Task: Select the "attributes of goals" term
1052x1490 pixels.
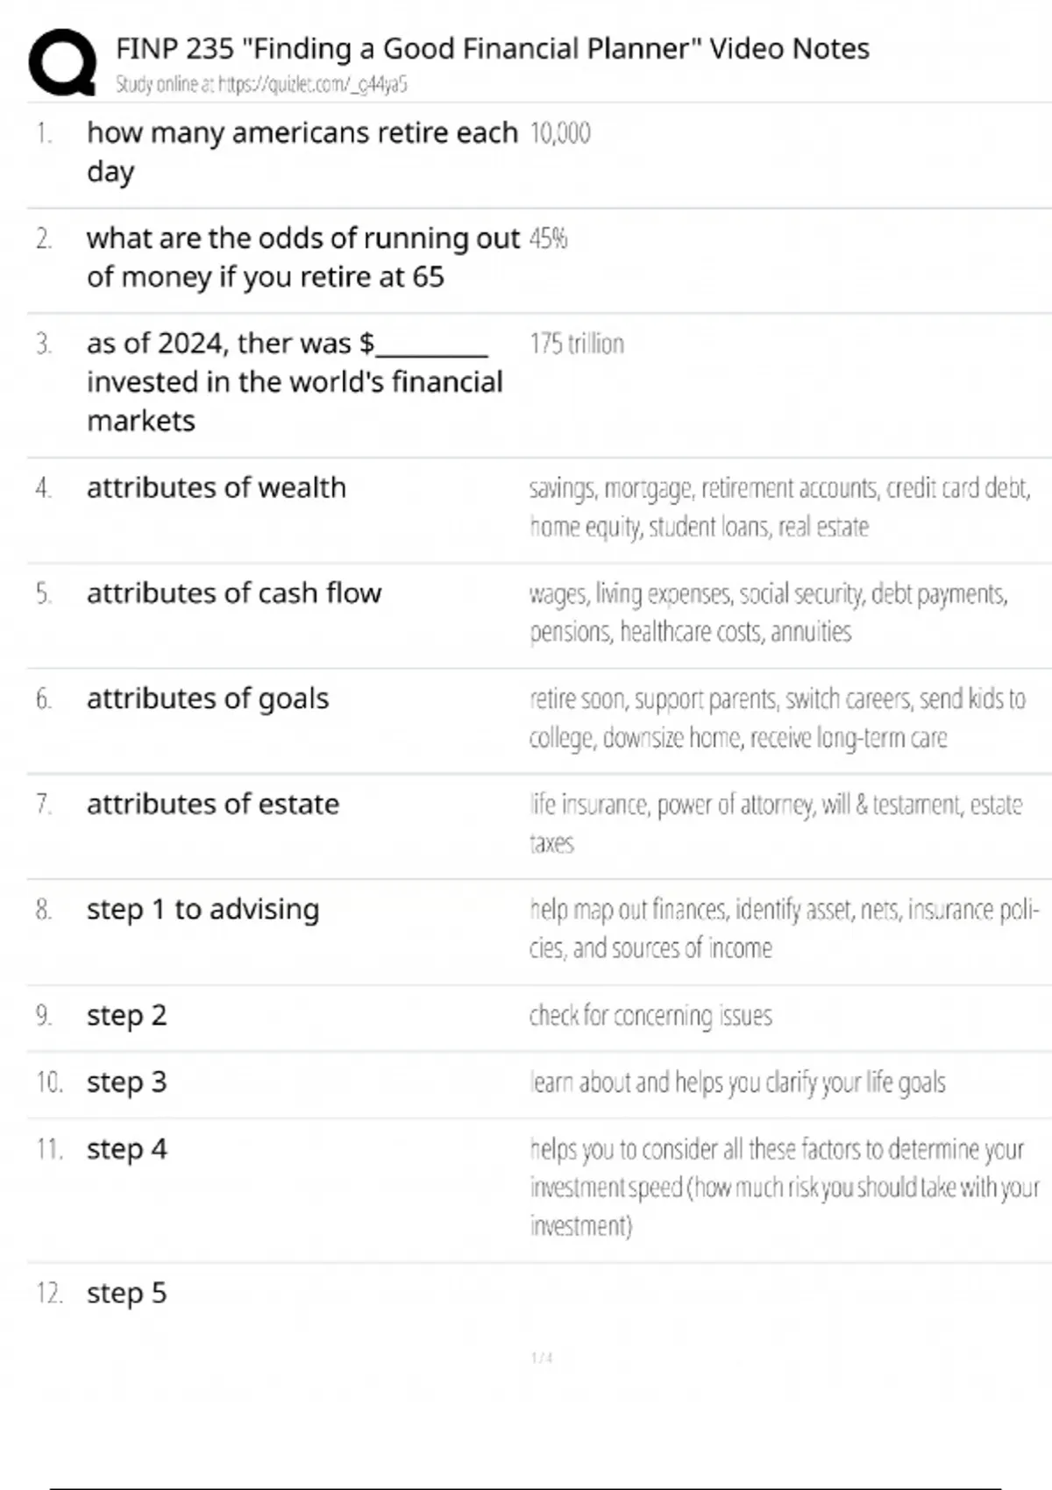Action: tap(208, 699)
